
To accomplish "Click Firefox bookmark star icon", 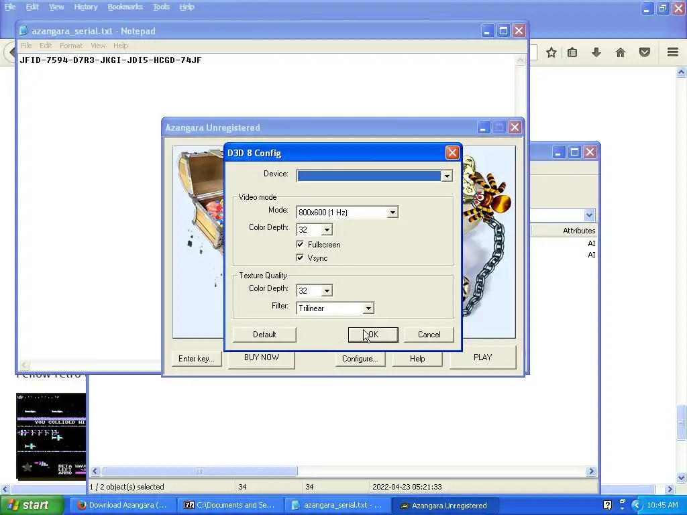I will (551, 52).
